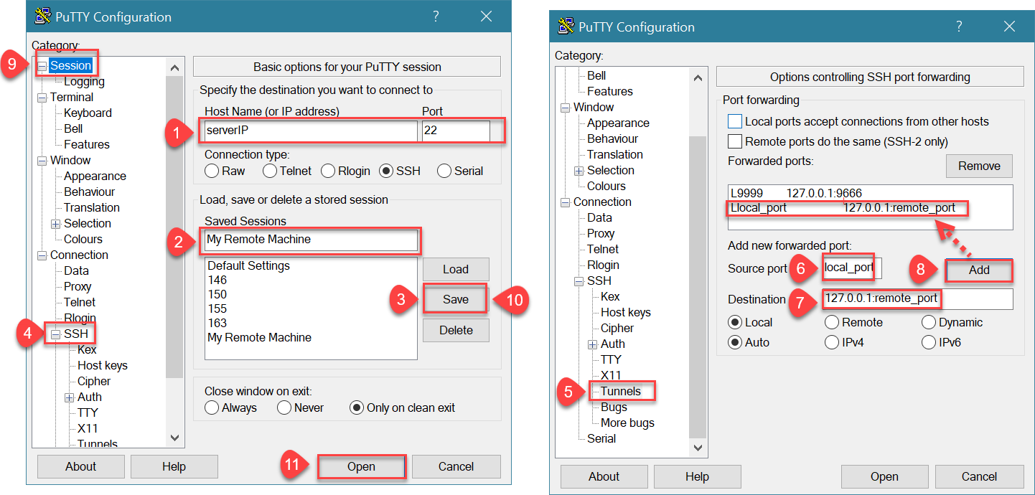
Task: Open the Keyboard category under Terminal
Action: click(88, 113)
